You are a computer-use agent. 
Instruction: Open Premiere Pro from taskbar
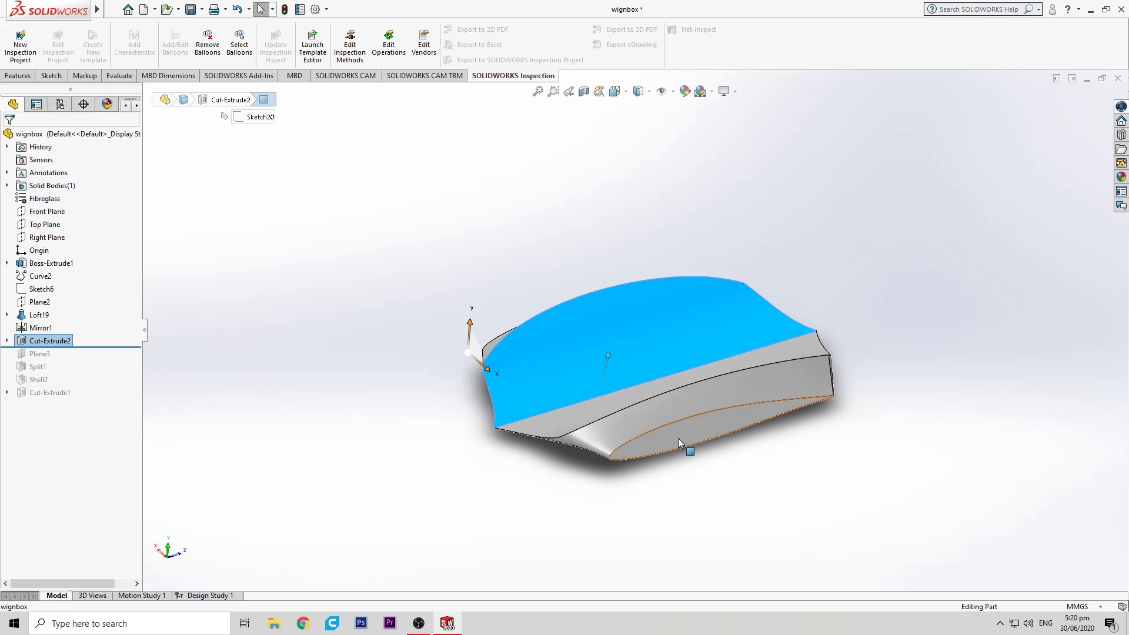point(390,623)
